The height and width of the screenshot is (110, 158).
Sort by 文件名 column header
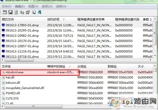coord(23,66)
